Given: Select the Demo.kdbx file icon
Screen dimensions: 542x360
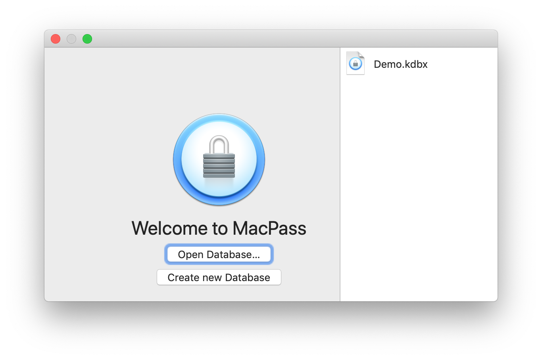Looking at the screenshot, I should point(356,63).
